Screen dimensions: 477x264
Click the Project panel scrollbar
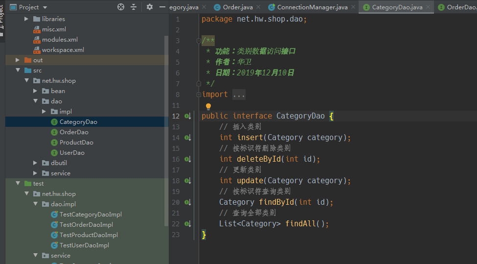coord(166,131)
